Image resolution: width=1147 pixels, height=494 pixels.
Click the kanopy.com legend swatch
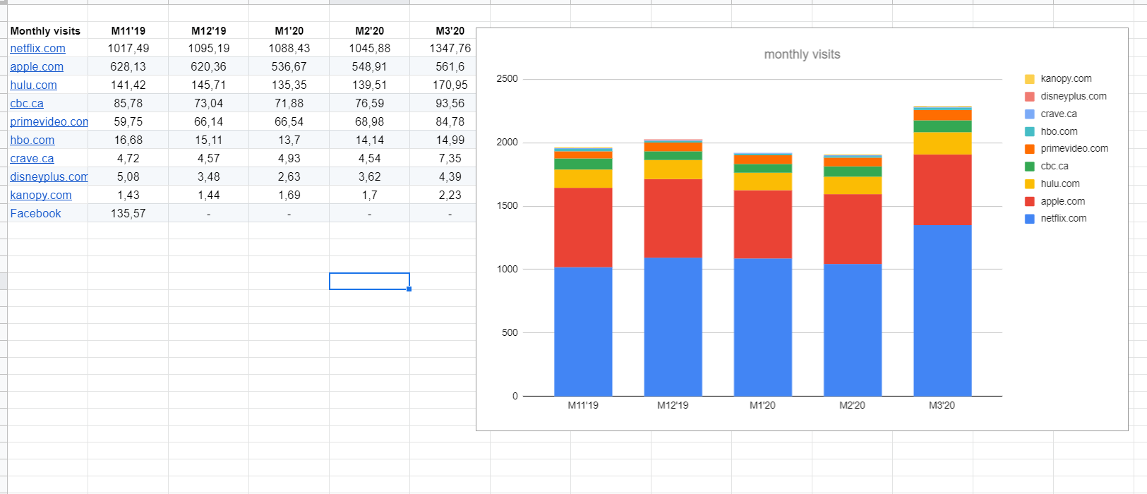(1030, 79)
